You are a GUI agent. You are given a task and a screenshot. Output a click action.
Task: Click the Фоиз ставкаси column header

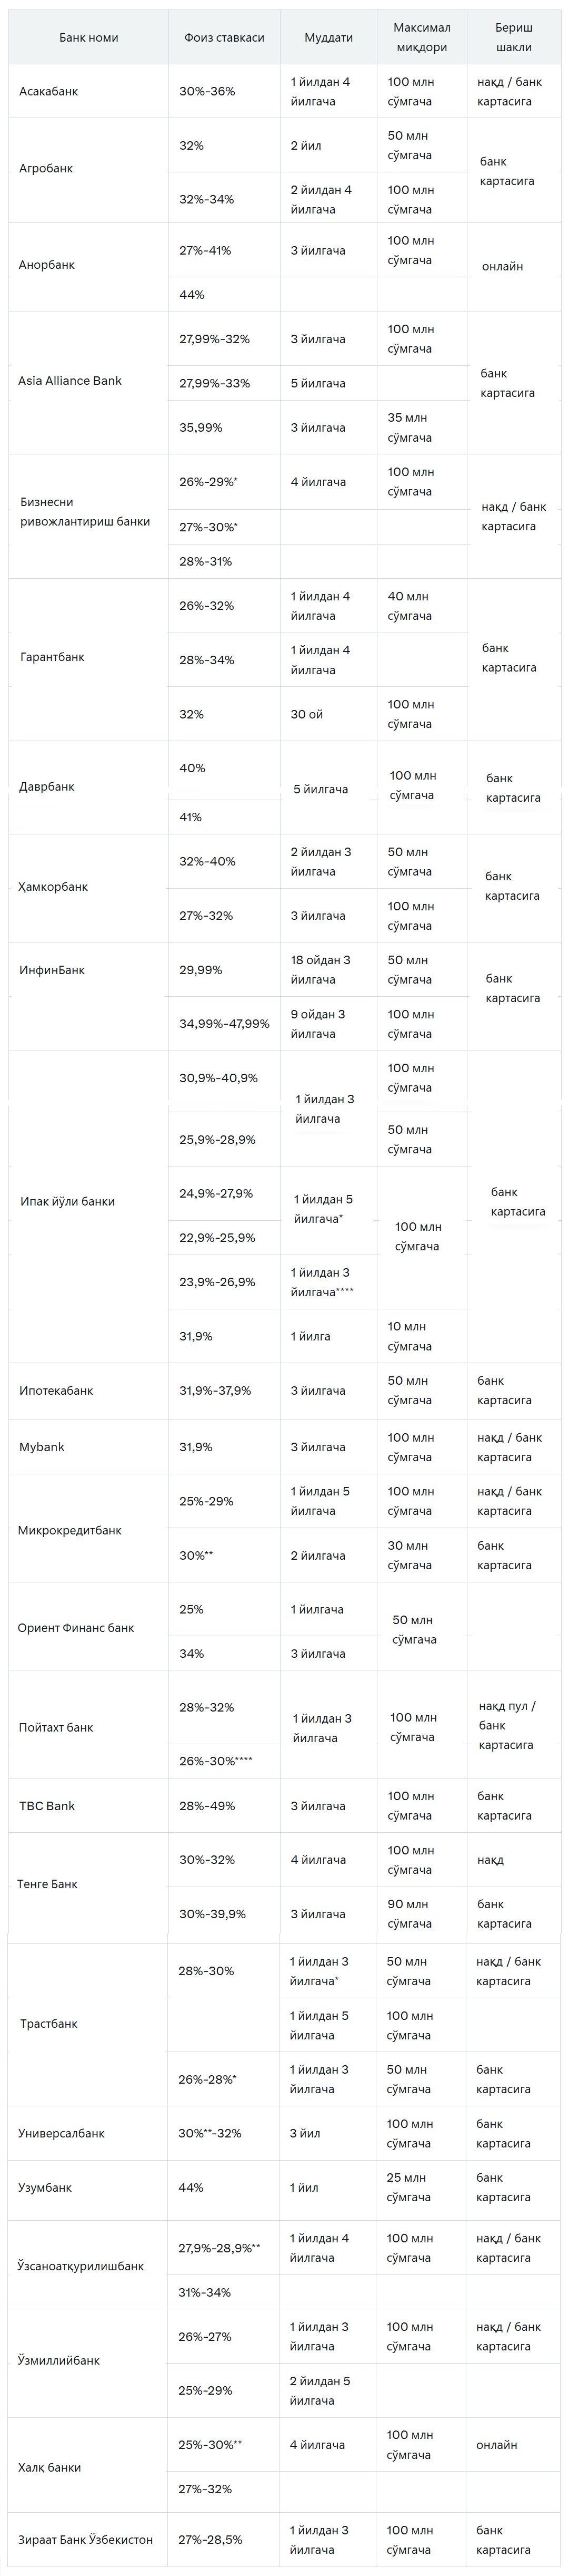coord(224,37)
